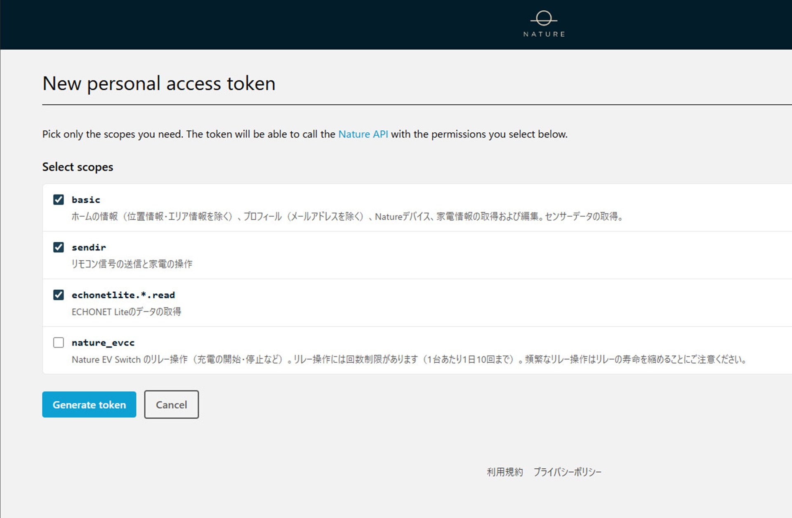Image resolution: width=792 pixels, height=518 pixels.
Task: Uncheck the sendir scope checkbox
Action: coord(59,247)
